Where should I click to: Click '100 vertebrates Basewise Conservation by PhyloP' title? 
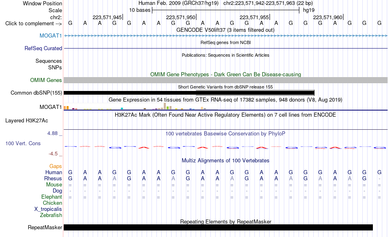tap(225, 134)
